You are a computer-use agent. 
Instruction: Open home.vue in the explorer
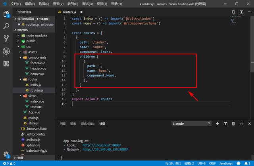click(37, 74)
